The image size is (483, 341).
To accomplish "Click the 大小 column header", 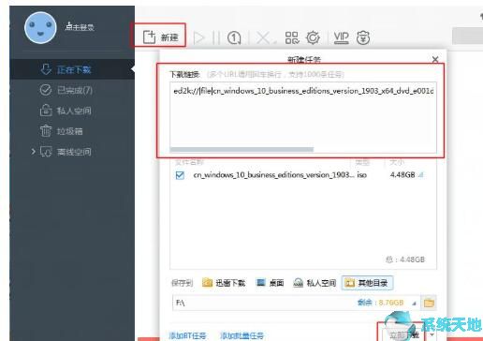I will coord(397,162).
